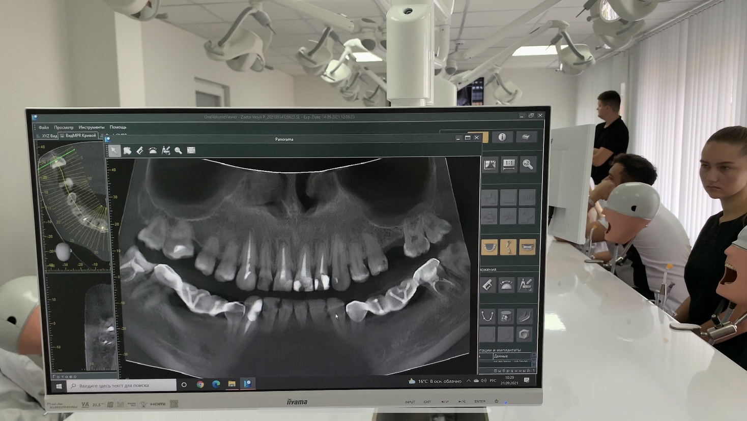747x421 pixels.
Task: Toggle the grid overlay icon in Panorama toolbar
Action: click(191, 150)
